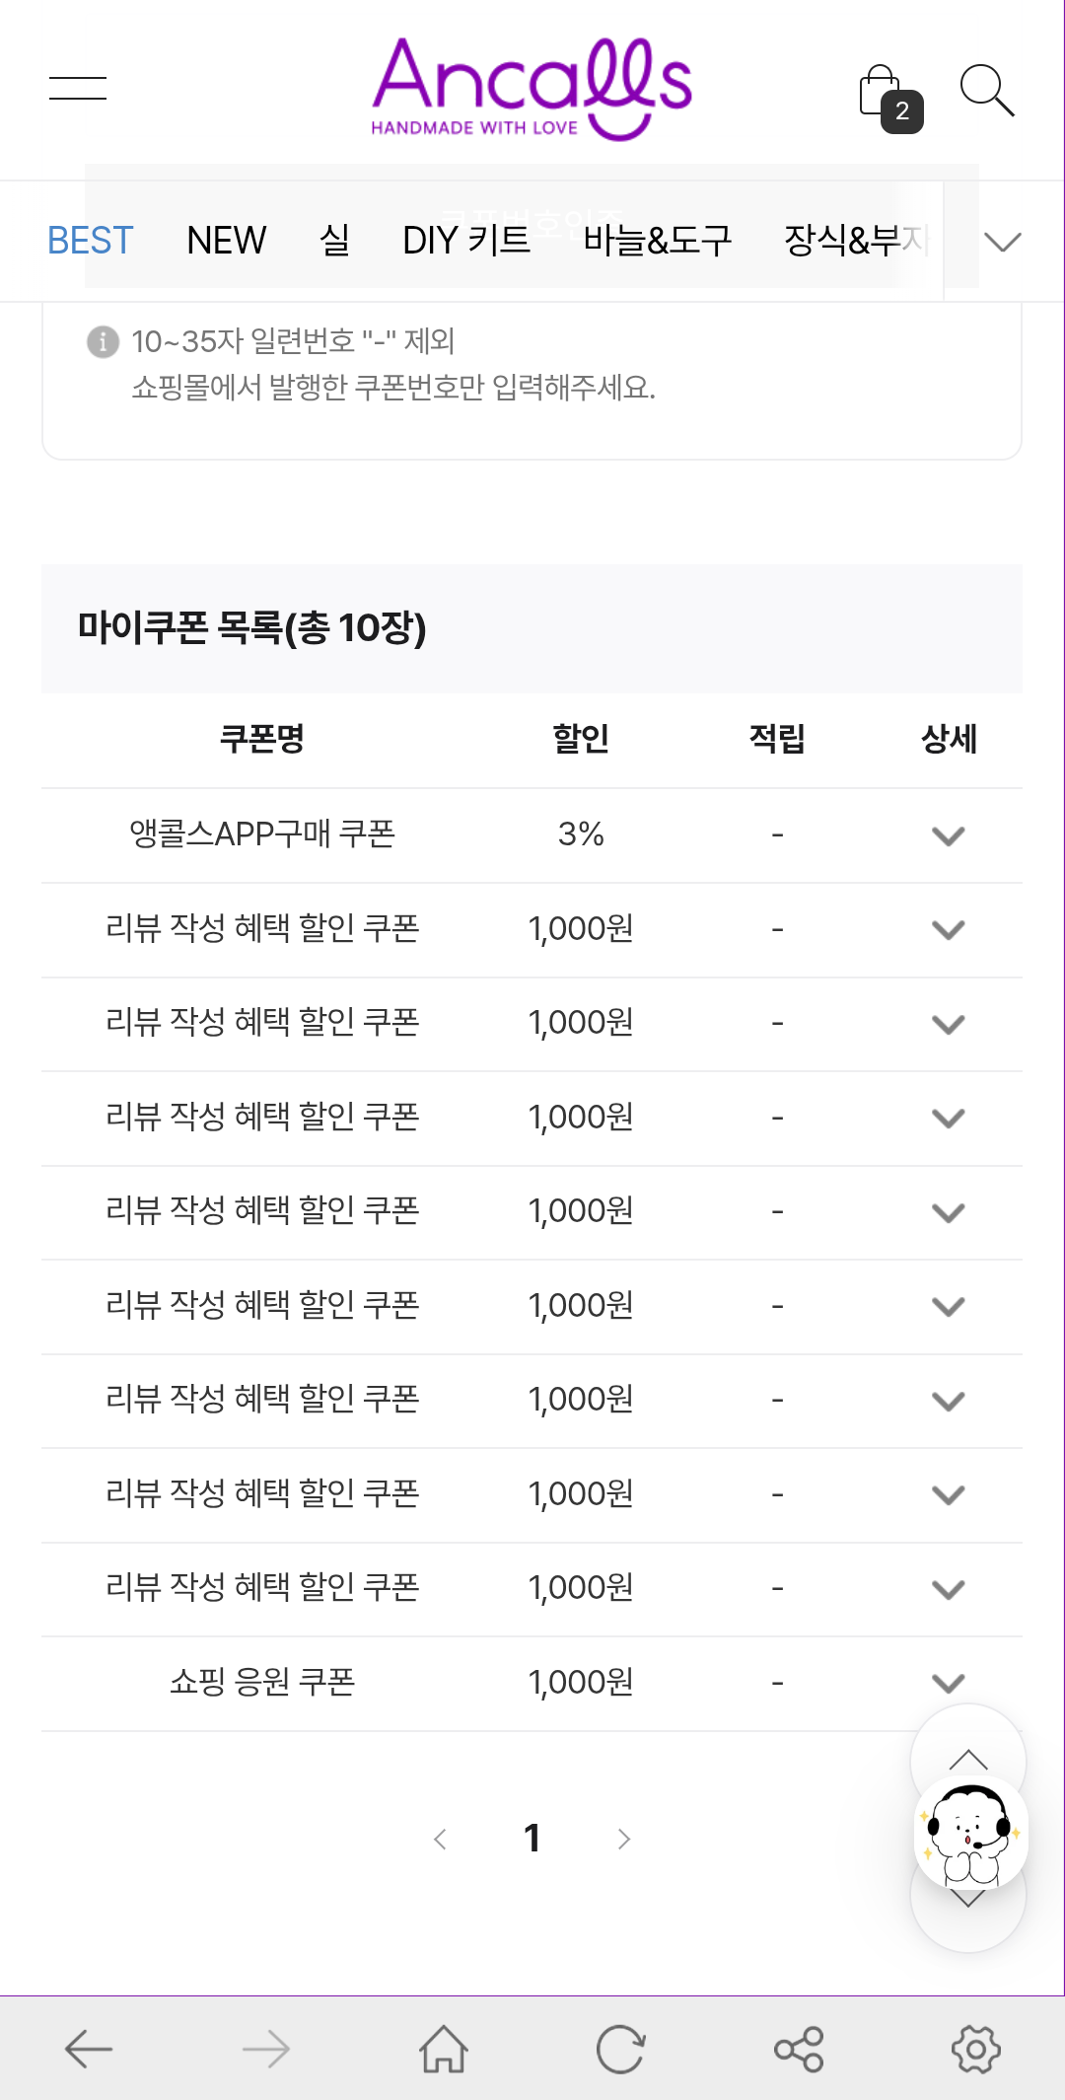Open the 바늘&도구 category
The image size is (1065, 2100).
point(657,241)
